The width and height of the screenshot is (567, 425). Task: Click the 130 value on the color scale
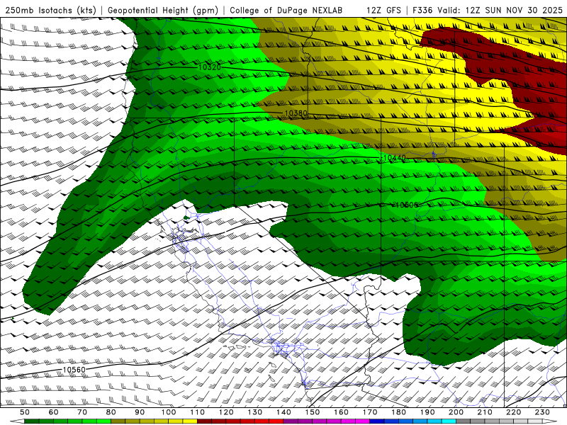click(255, 412)
